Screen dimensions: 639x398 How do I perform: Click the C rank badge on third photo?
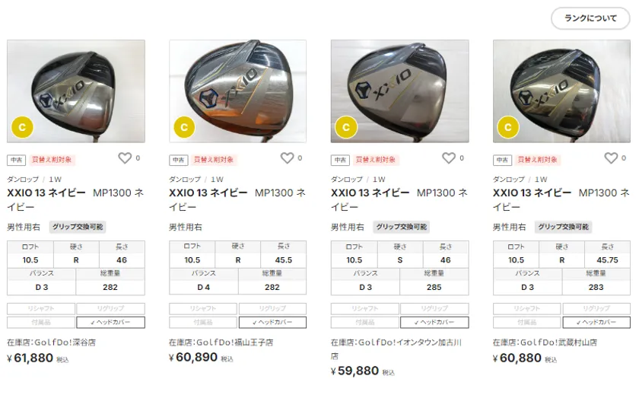(x=346, y=128)
